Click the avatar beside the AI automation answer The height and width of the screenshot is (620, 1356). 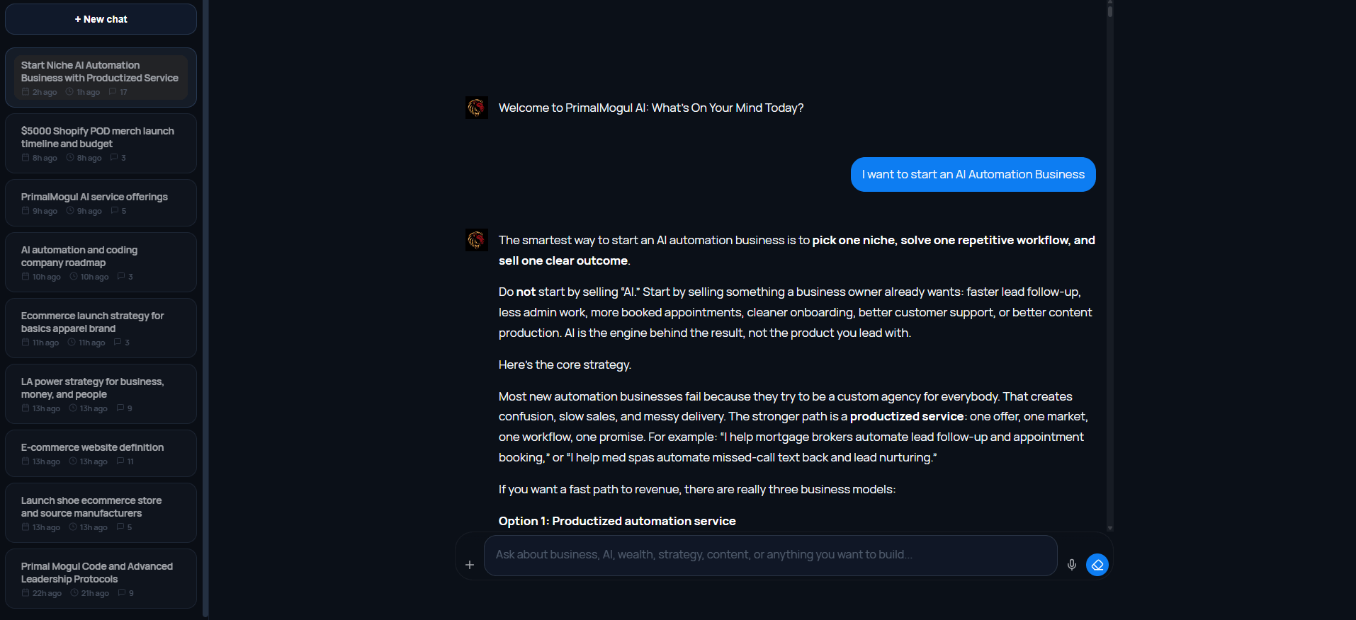point(477,240)
